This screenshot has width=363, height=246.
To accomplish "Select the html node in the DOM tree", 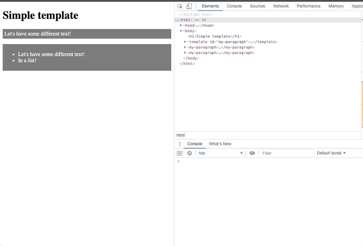I will (x=268, y=20).
